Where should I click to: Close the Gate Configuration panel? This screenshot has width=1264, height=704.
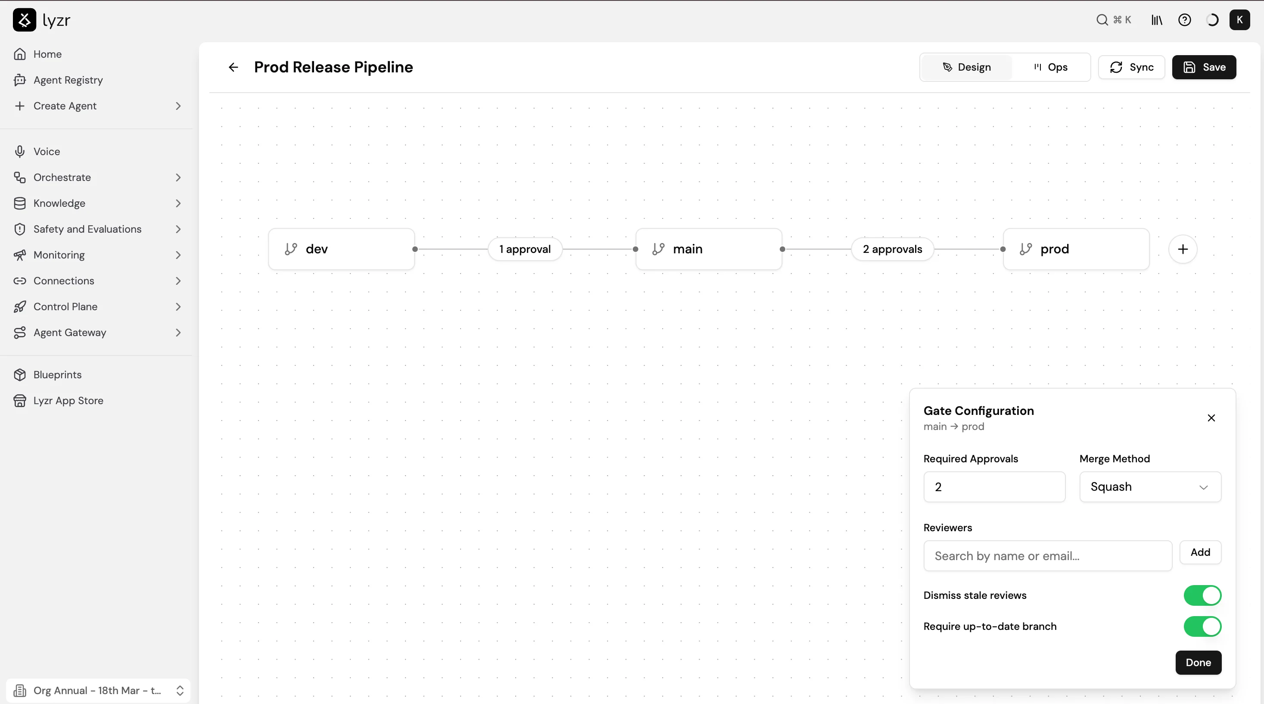pos(1211,418)
